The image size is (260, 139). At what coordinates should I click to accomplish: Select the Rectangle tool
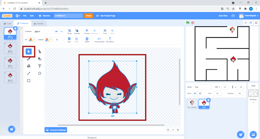[29, 81]
